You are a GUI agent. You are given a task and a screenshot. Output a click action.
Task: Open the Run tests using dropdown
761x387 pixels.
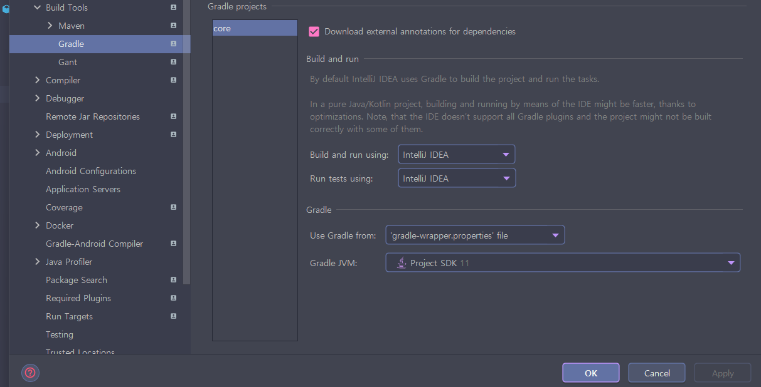coord(457,178)
